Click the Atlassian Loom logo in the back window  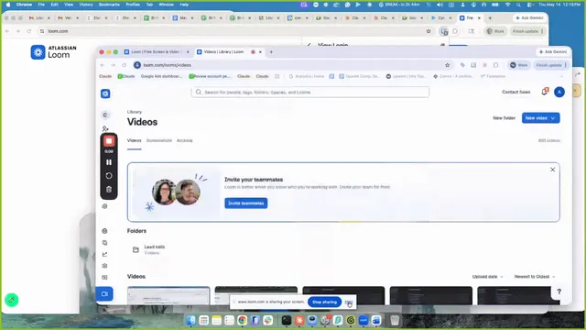(53, 52)
